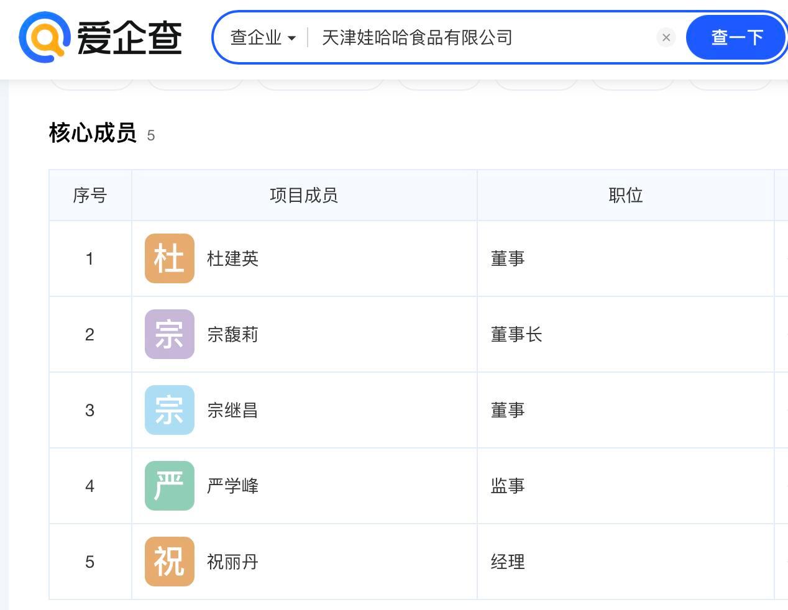This screenshot has width=788, height=610.
Task: Select 董事 cell in 杜建英 row
Action: (x=626, y=258)
